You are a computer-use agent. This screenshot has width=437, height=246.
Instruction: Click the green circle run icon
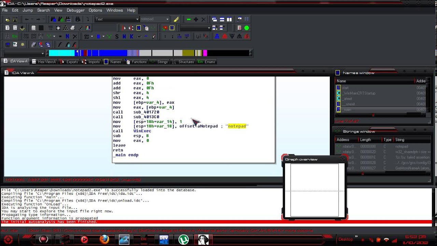[x=246, y=28]
